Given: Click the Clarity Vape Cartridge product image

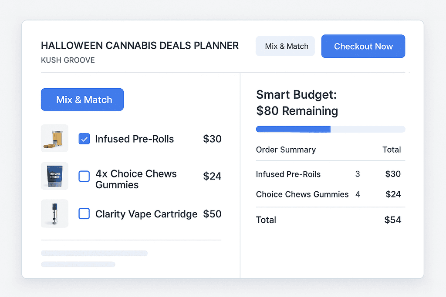Looking at the screenshot, I should pos(54,214).
